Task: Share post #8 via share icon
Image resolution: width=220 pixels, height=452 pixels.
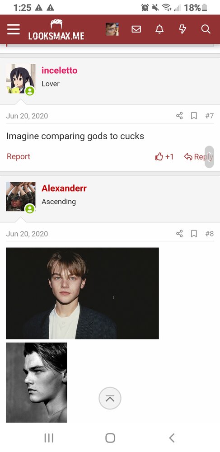Action: (179, 234)
